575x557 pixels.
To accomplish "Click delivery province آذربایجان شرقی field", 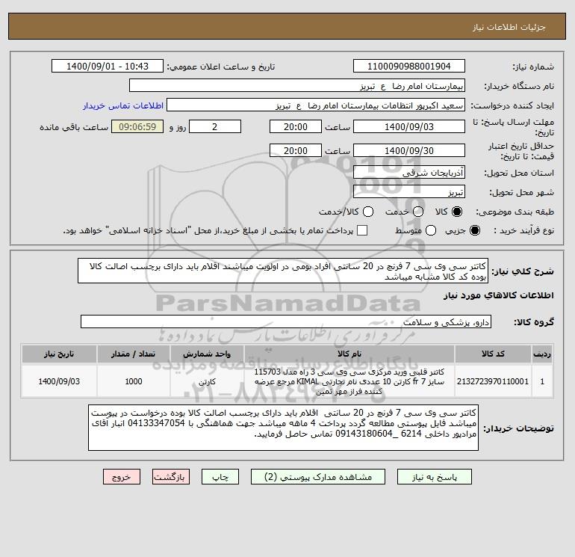I will click(409, 172).
